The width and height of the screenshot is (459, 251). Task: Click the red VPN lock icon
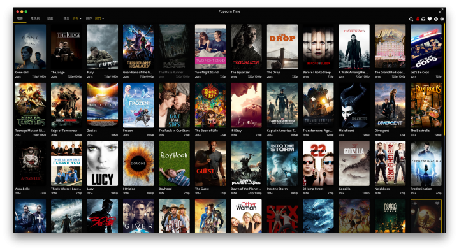pyautogui.click(x=418, y=19)
